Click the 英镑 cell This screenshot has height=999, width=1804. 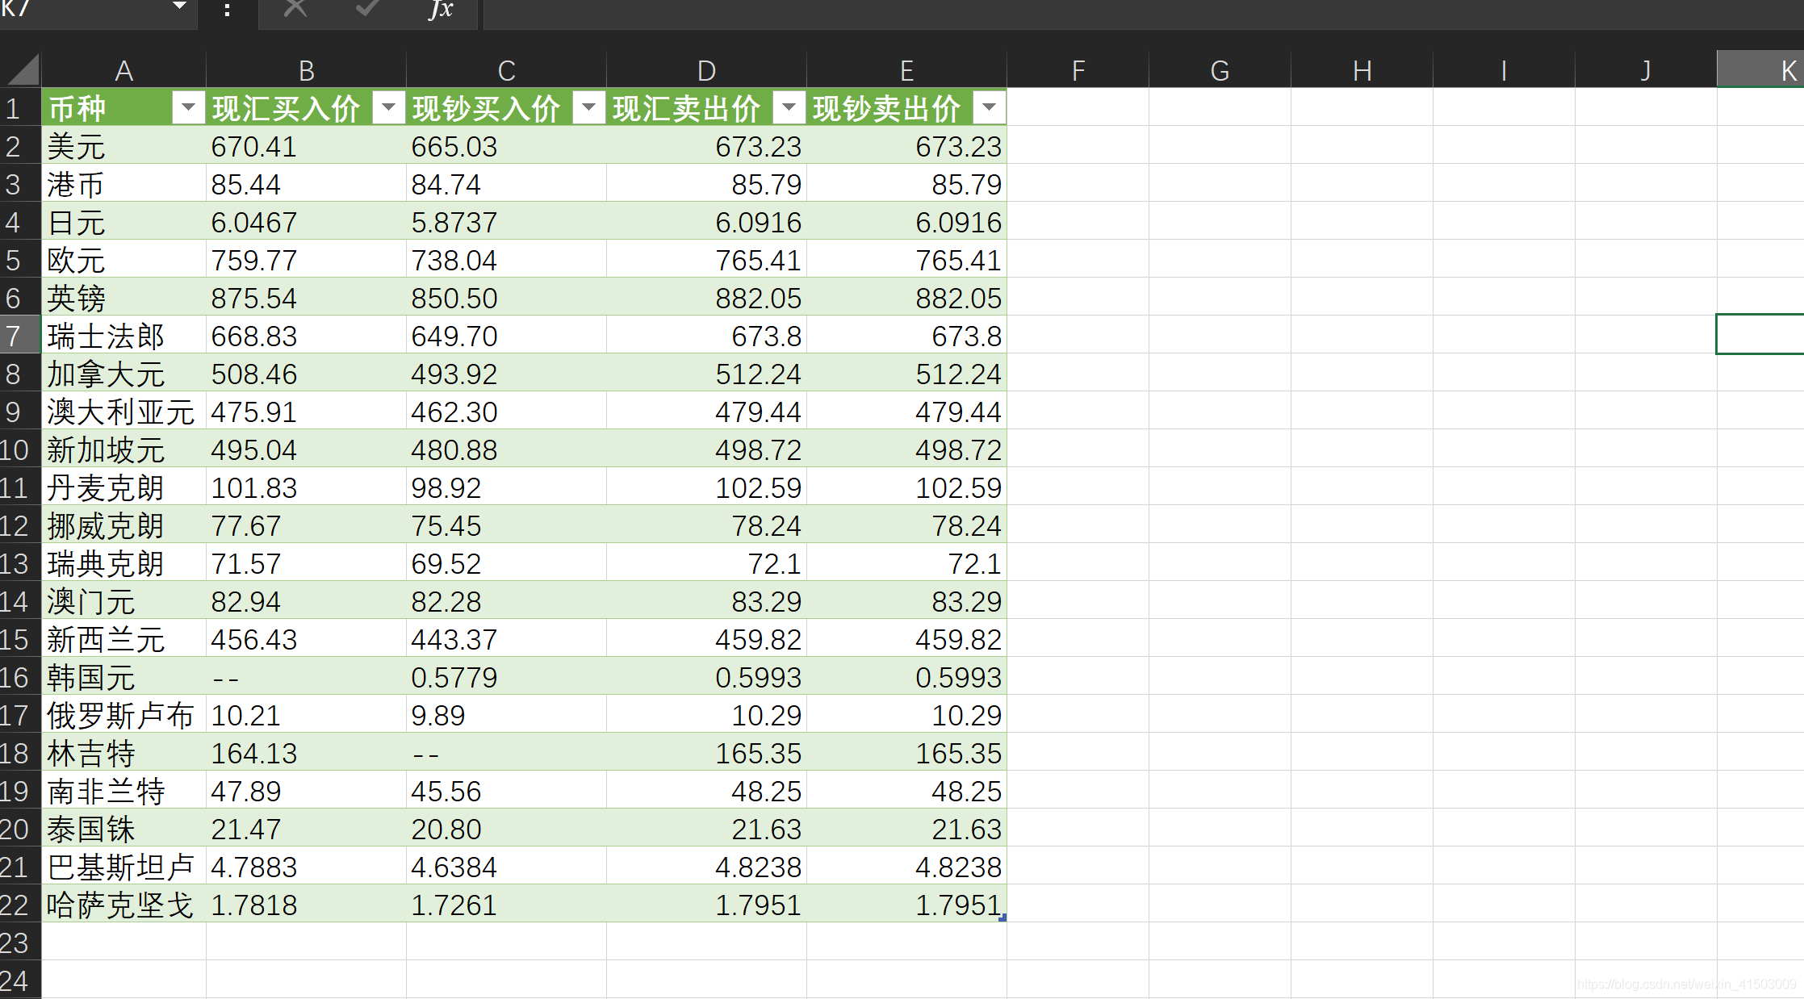point(124,297)
